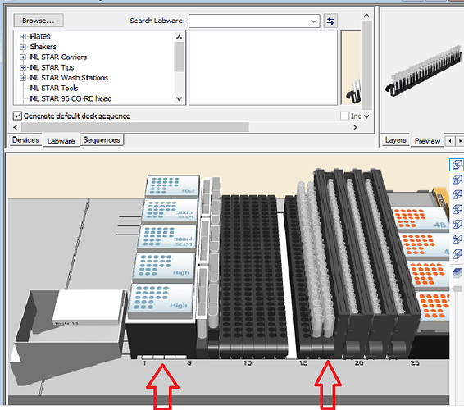Expand the ML STAR Wash Stations node
Image resolution: width=464 pixels, height=410 pixels.
pos(23,78)
